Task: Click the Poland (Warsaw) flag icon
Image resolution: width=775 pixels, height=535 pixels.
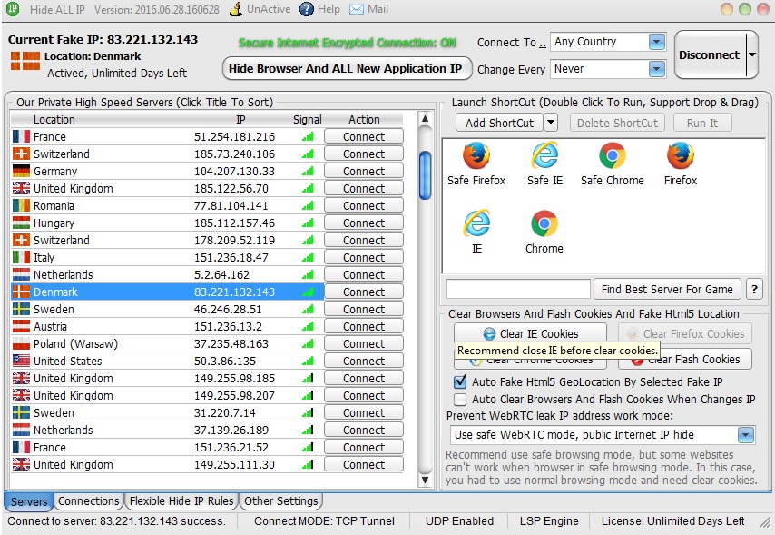Action: 21,343
